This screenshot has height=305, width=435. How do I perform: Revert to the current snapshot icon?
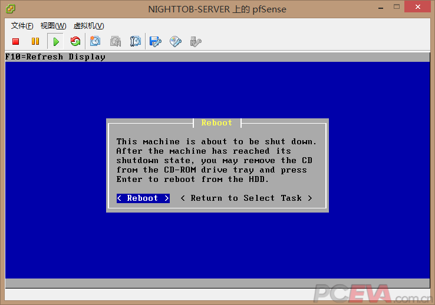[x=116, y=41]
